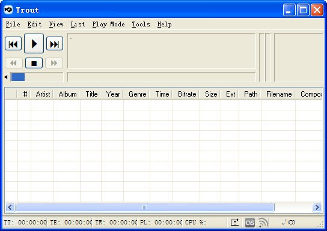Viewport: 327px width, 231px height.
Task: Skip to the previous track
Action: point(13,44)
